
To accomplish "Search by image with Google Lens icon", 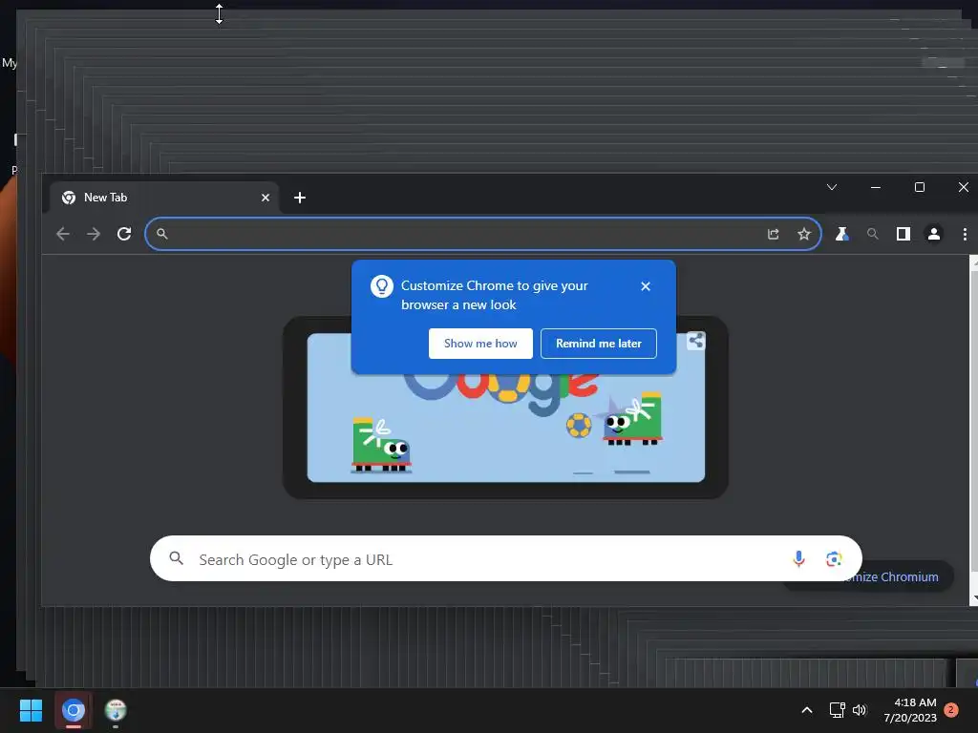I will click(x=834, y=559).
